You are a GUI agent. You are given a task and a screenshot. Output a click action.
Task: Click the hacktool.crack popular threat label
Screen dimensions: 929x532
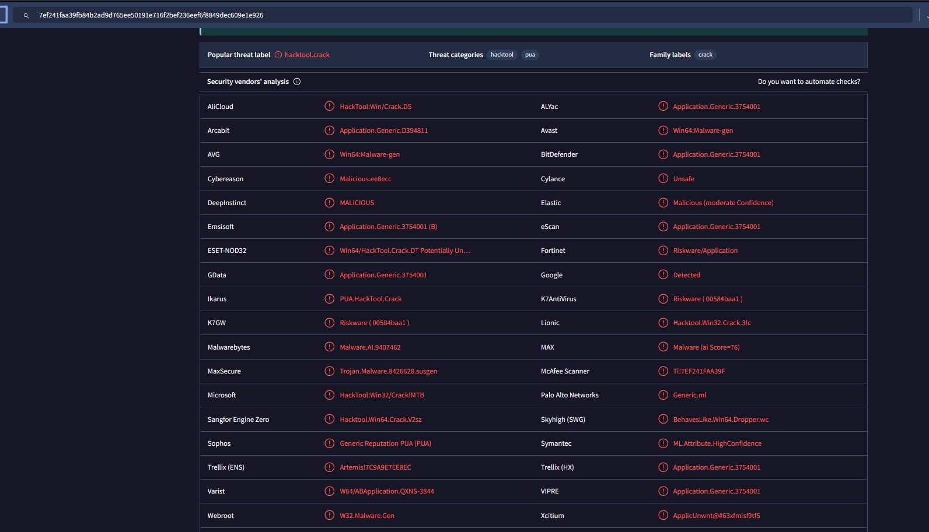click(307, 55)
